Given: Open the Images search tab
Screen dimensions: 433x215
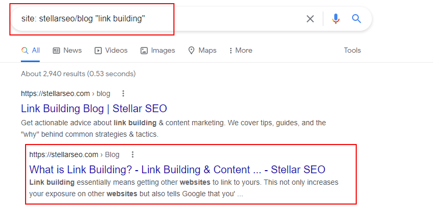Looking at the screenshot, I should coord(158,51).
